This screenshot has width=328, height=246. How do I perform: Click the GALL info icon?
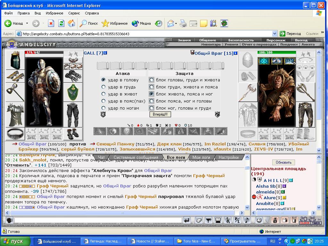[x=105, y=53]
